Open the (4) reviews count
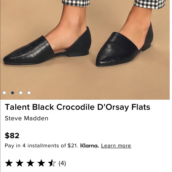The image size is (172, 172). click(x=62, y=163)
